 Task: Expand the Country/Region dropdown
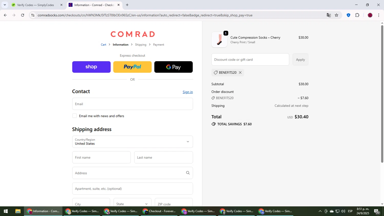click(x=133, y=142)
